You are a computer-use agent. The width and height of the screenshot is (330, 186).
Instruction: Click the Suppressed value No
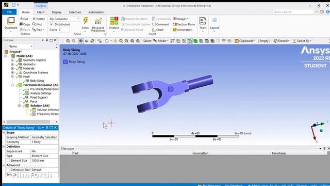click(x=44, y=151)
